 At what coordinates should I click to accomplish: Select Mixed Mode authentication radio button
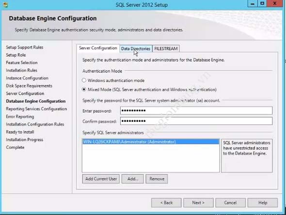click(84, 89)
